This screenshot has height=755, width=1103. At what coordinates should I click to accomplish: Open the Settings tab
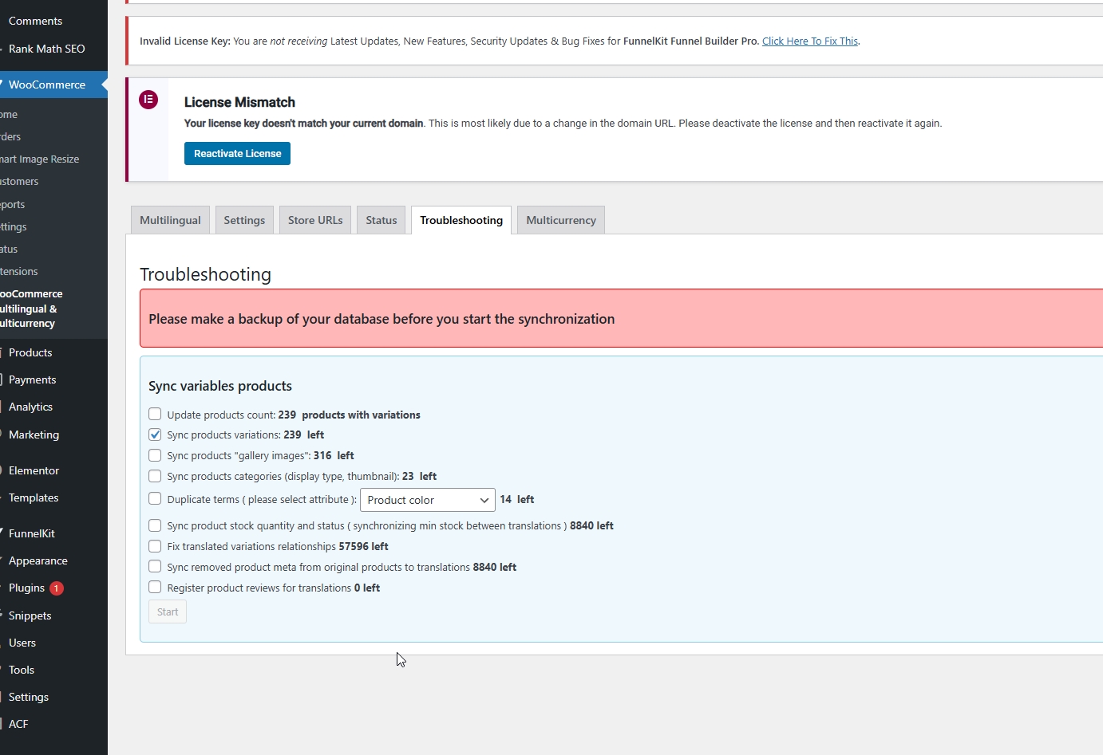(x=244, y=220)
